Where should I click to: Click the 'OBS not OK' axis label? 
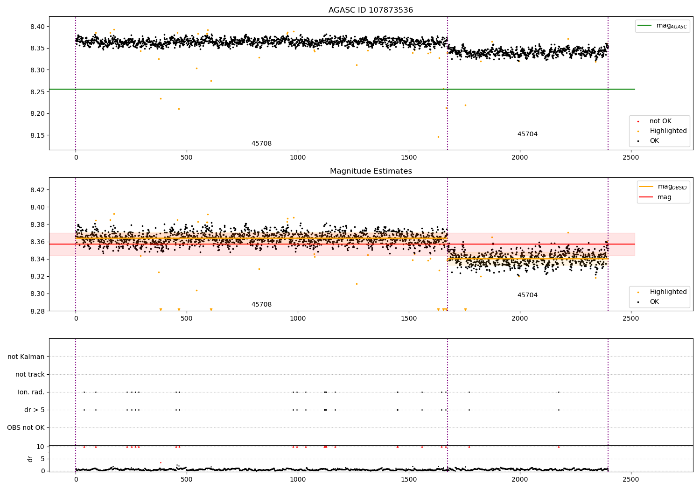[x=26, y=428]
